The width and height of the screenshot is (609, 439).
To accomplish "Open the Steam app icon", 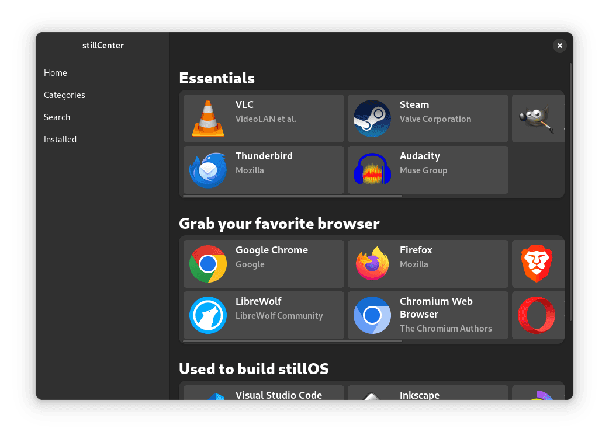I will coord(372,119).
